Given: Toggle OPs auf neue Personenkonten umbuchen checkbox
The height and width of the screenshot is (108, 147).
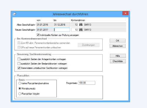Looking at the screenshot, I should click(x=19, y=47).
